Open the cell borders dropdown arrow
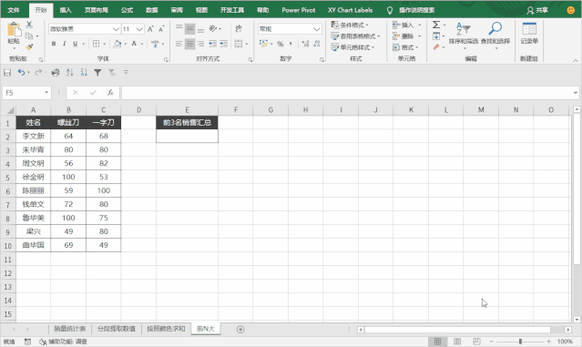582x347 pixels. [105, 44]
